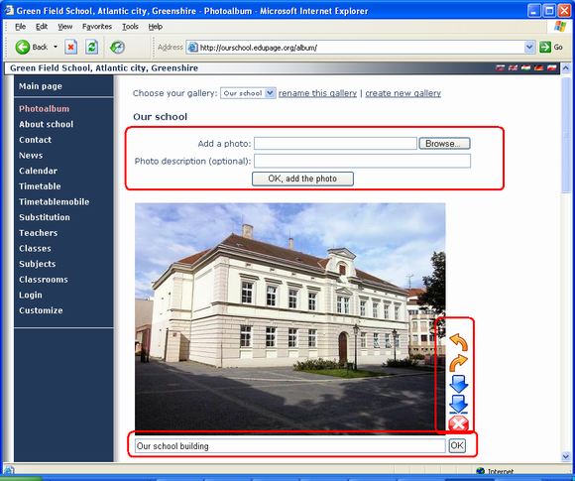
Task: Rotate photo right with orange arrow
Action: [x=458, y=363]
